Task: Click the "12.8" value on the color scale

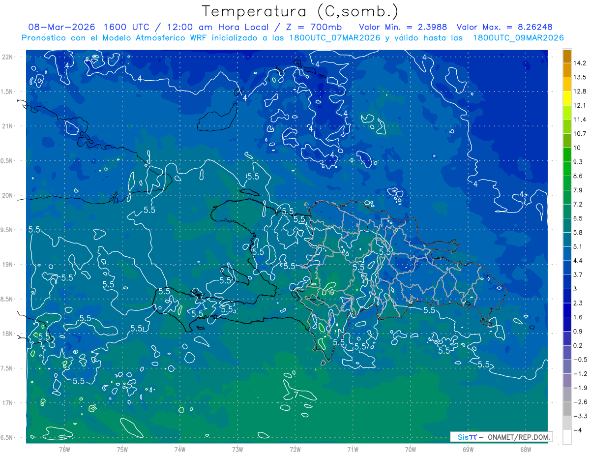Action: point(580,91)
